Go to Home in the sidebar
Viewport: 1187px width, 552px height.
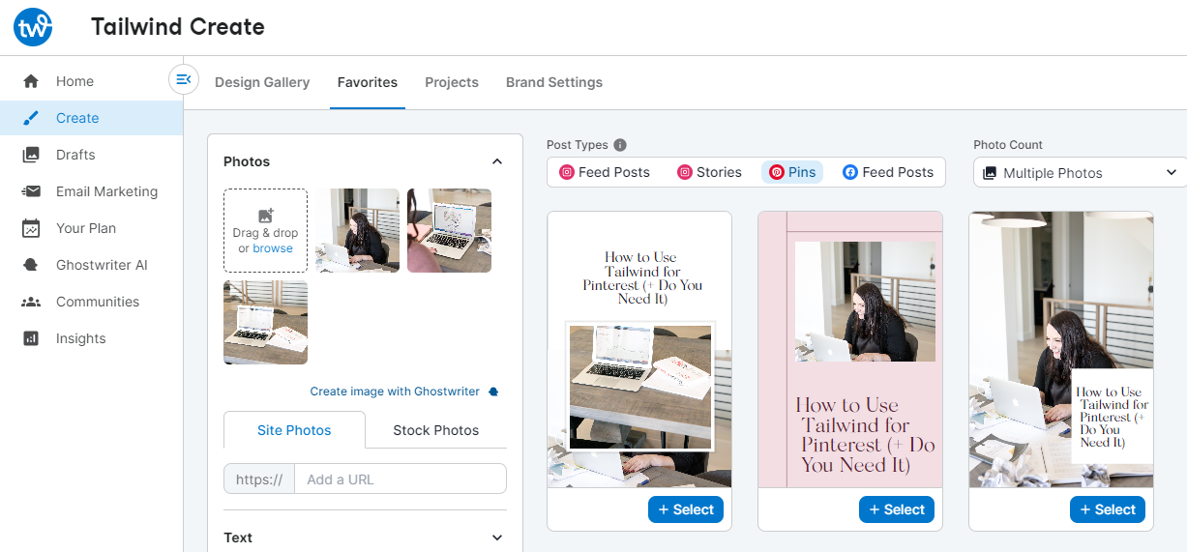91,81
